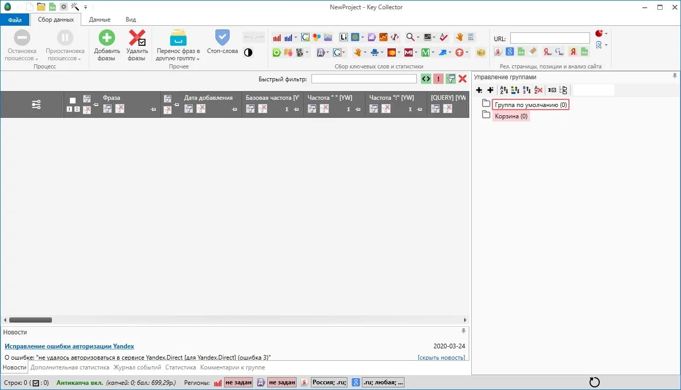Select the Группа по умолчанию (0) group

[531, 105]
